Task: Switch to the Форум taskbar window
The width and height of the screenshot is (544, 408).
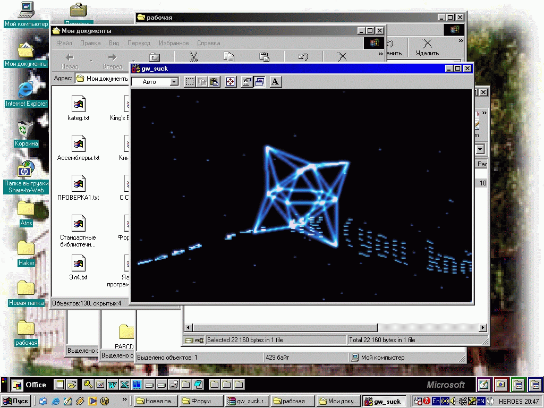Action: (200, 401)
